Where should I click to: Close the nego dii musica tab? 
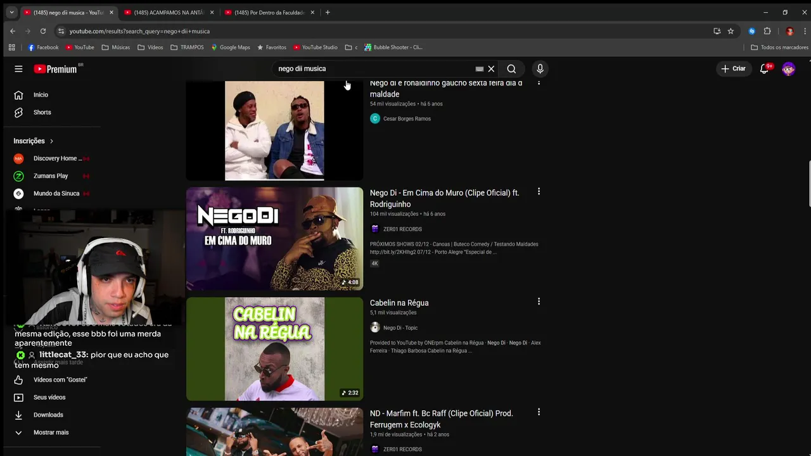[x=112, y=12]
